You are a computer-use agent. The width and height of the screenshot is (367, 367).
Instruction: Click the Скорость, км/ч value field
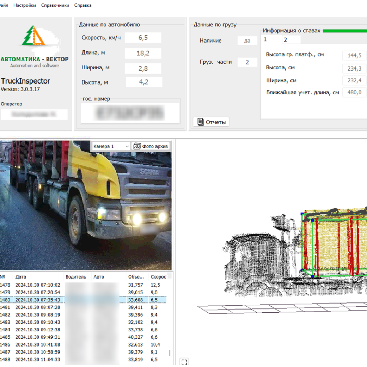pos(143,38)
